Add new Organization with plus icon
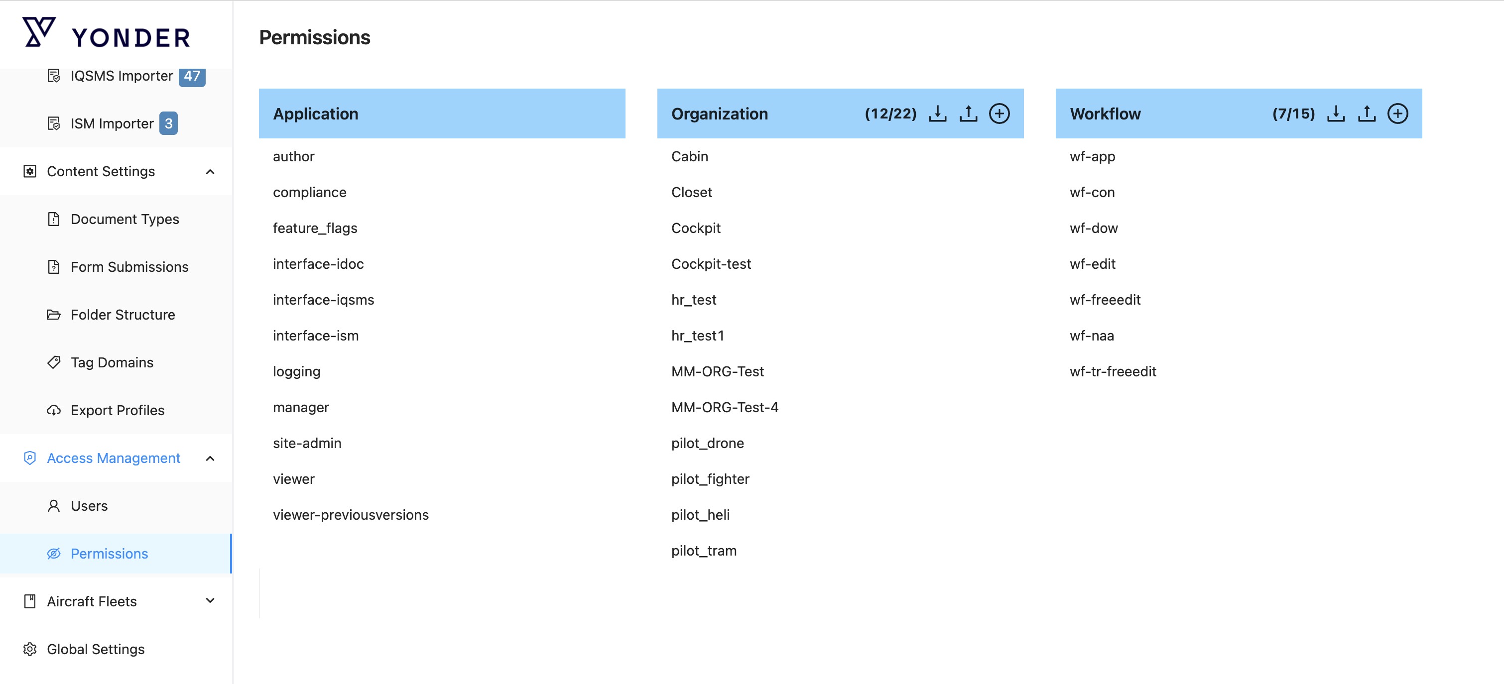The height and width of the screenshot is (684, 1504). click(999, 113)
